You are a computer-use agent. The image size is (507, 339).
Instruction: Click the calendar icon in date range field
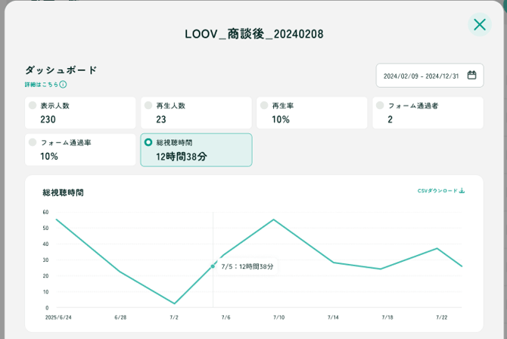tap(471, 76)
